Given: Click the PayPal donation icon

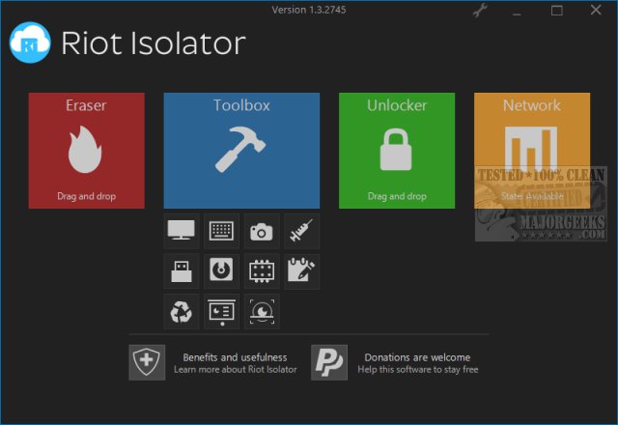Looking at the screenshot, I should pos(329,362).
